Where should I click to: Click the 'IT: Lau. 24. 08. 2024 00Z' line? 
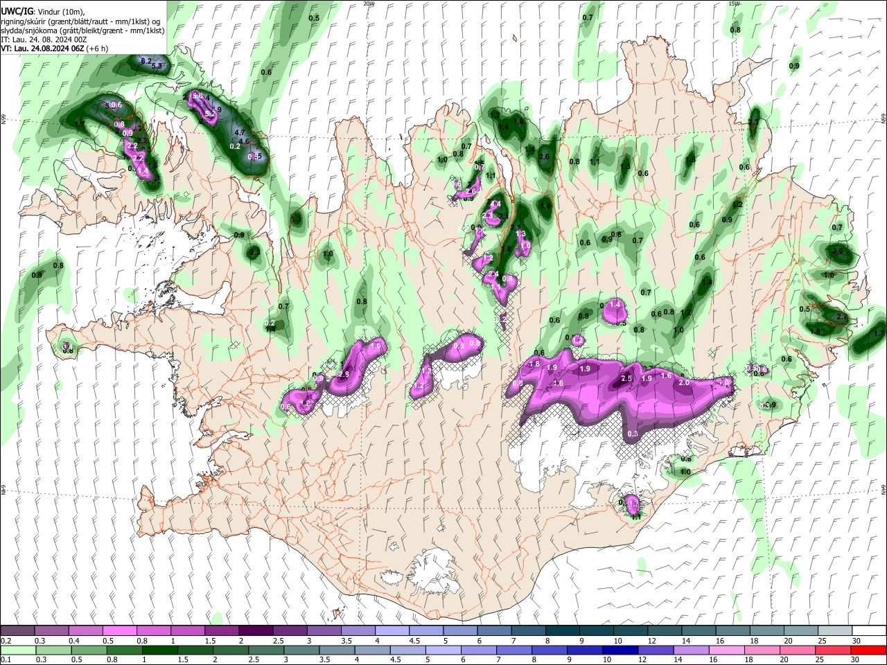pyautogui.click(x=44, y=39)
